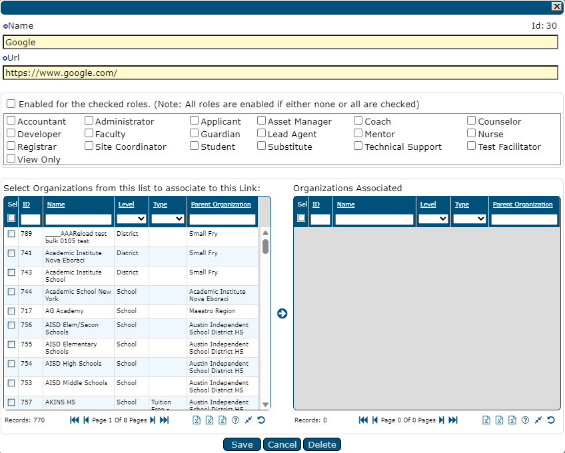Refresh the Organizations Associated grid
This screenshot has width=565, height=453.
pos(551,420)
